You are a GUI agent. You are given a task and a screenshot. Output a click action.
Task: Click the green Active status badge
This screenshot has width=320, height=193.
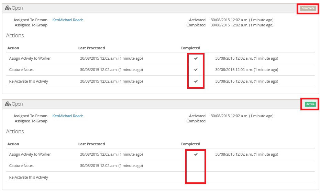(x=310, y=104)
